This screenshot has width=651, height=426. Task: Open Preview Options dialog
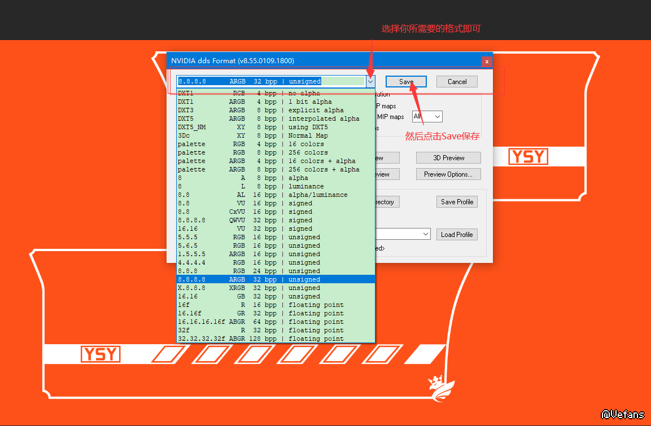448,174
